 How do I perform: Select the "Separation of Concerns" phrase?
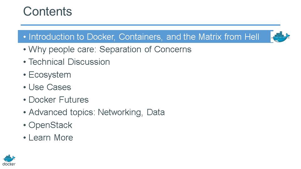[145, 49]
